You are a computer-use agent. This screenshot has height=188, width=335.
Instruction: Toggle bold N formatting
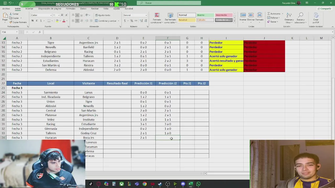[32, 21]
